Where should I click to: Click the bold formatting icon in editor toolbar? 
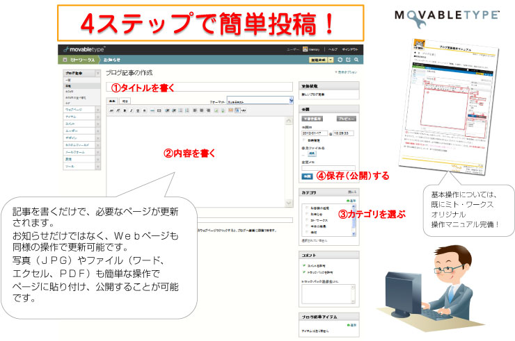[125, 110]
